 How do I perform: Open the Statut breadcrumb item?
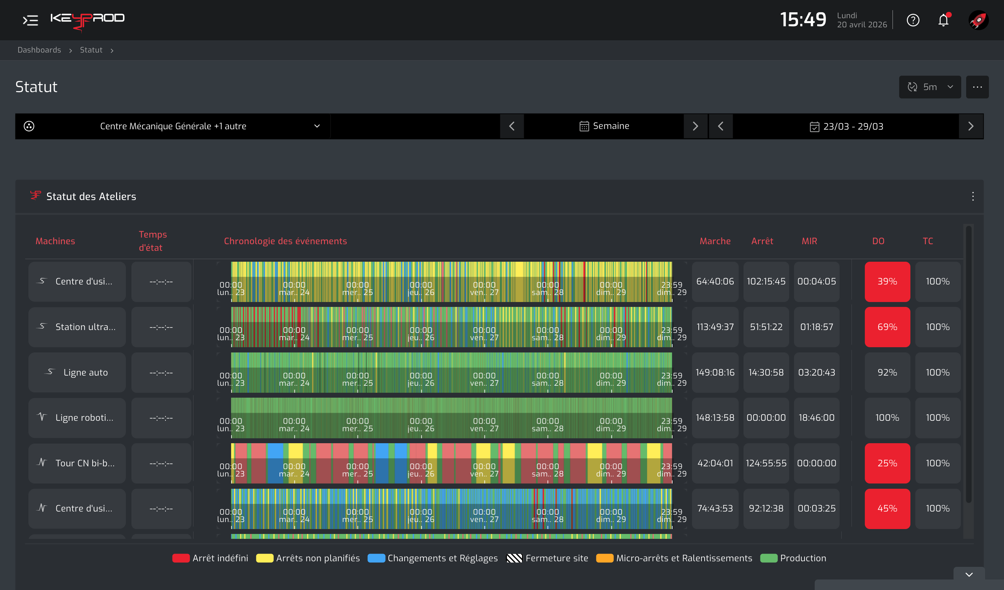coord(91,50)
